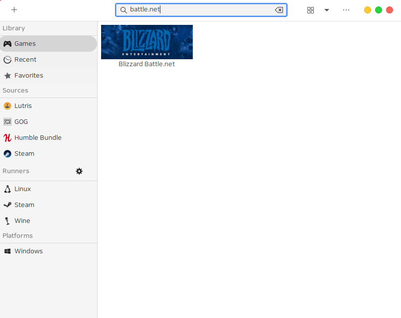The image size is (401, 318).
Task: Click the plus icon to add game
Action: click(x=14, y=10)
